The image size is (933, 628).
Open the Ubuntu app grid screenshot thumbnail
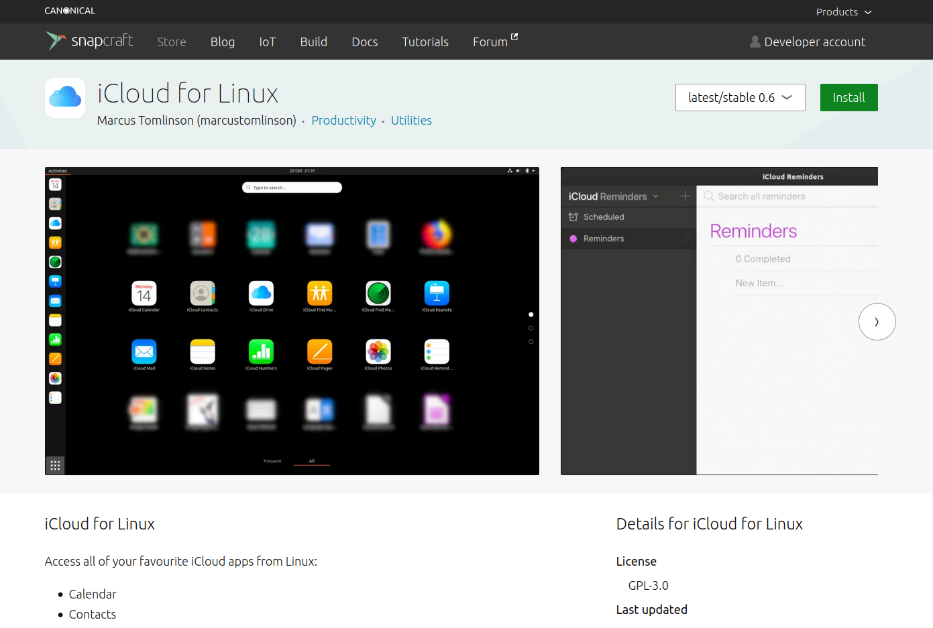pos(292,321)
